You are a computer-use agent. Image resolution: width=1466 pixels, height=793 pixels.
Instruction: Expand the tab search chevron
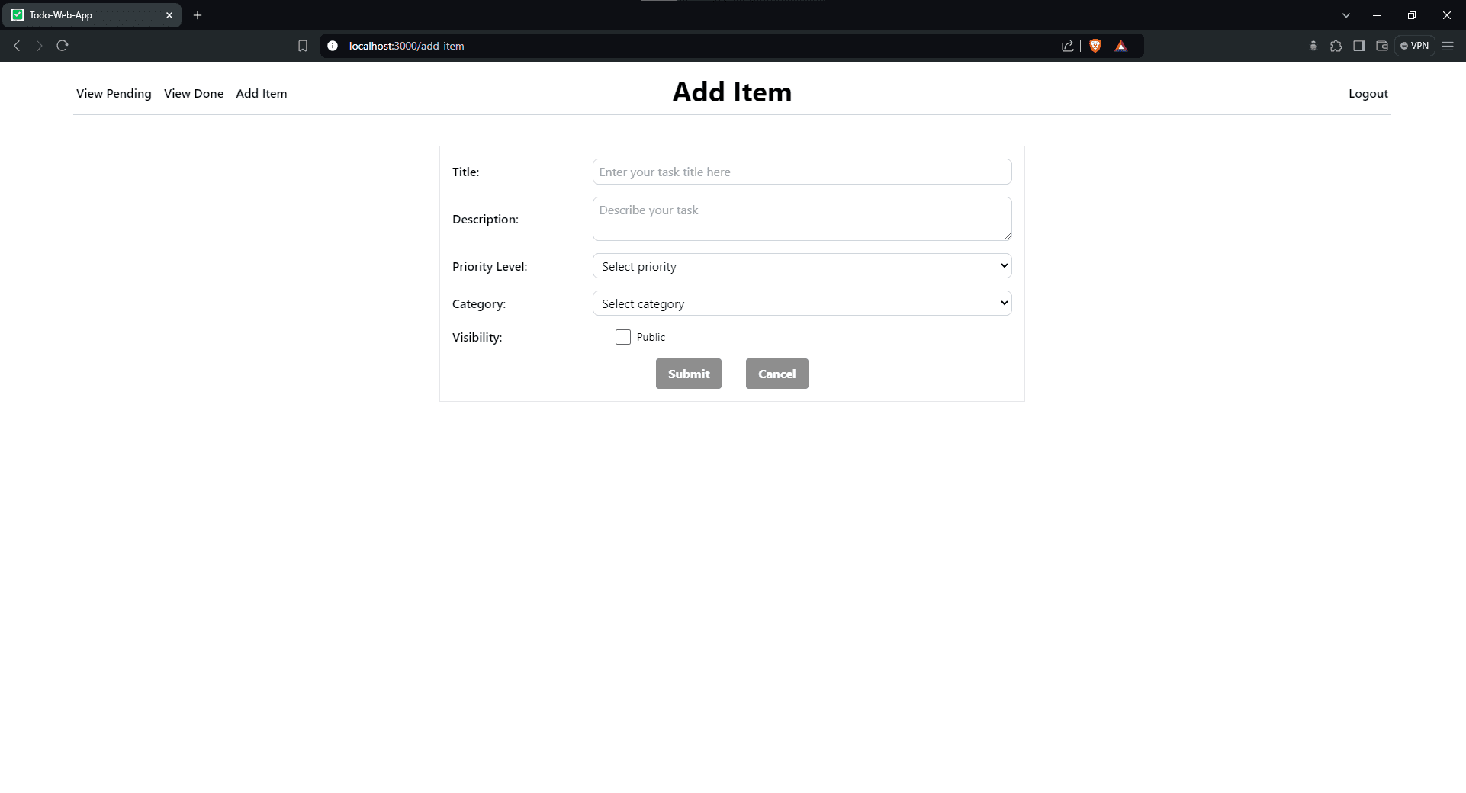(x=1346, y=15)
